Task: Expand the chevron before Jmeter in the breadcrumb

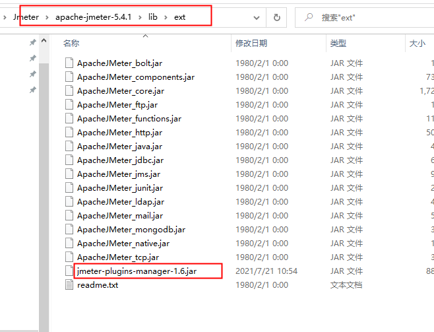Action: (x=5, y=17)
